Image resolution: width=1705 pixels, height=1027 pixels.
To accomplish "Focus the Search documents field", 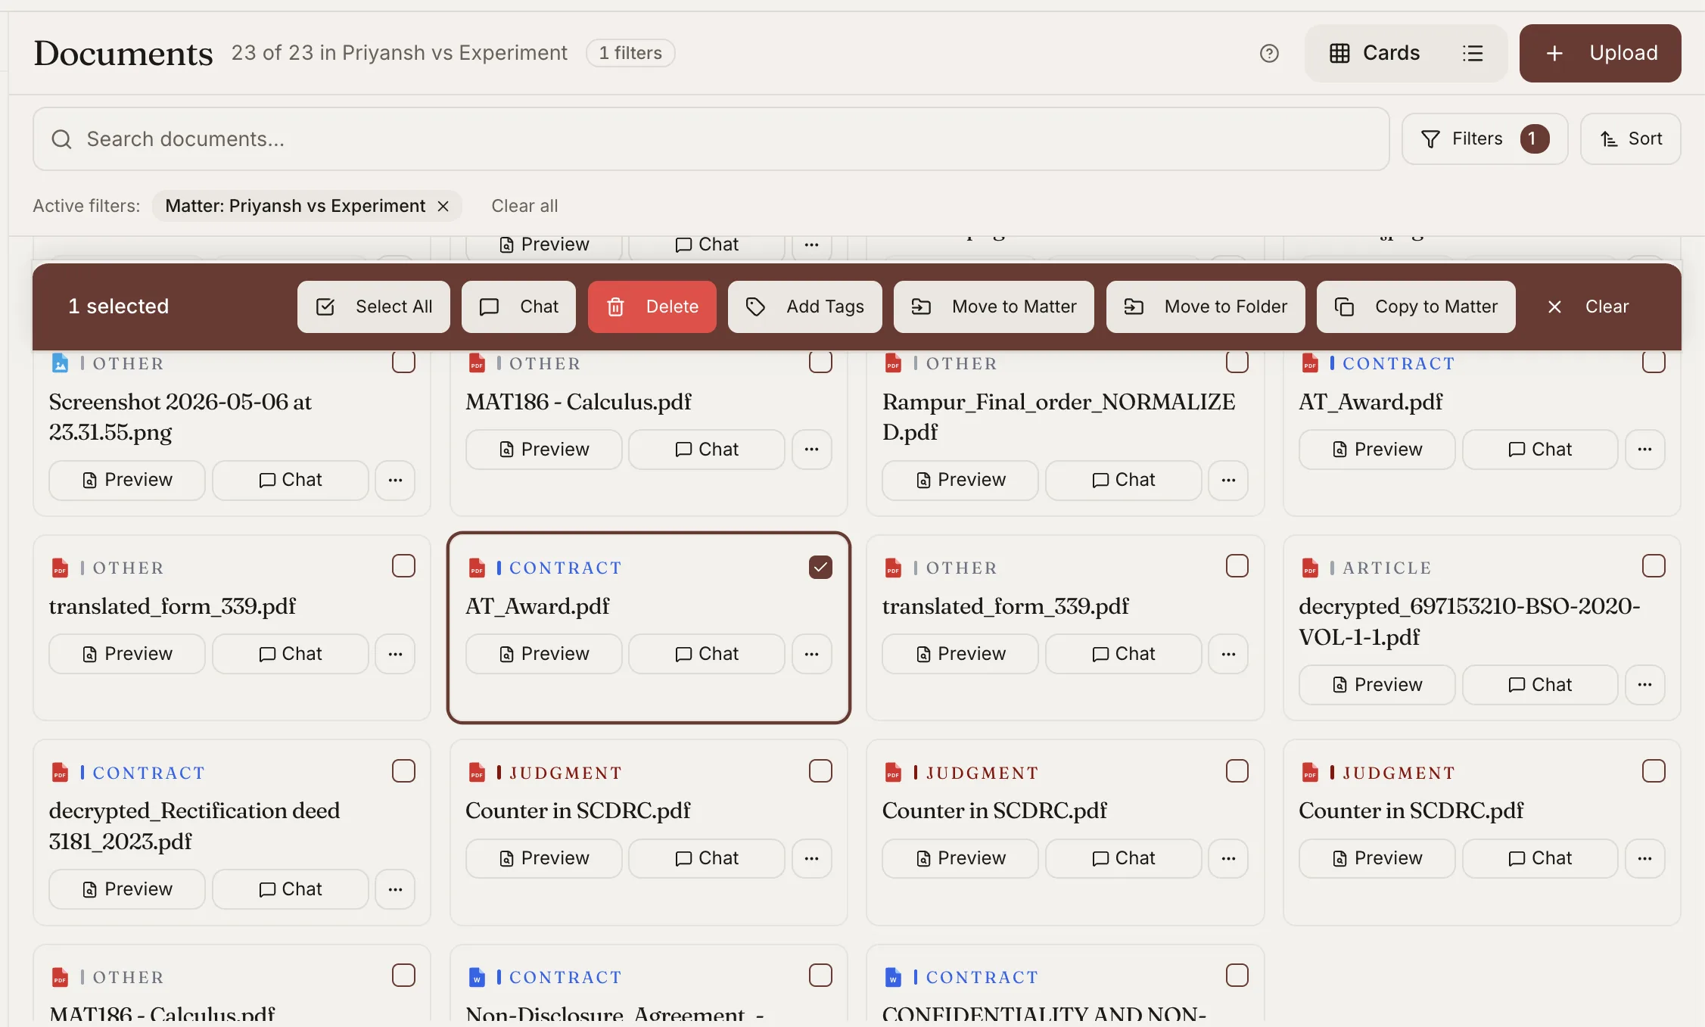I will click(711, 138).
